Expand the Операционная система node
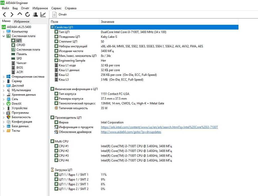Image resolution: width=258 pixels, height=196 pixels. [x=4, y=77]
